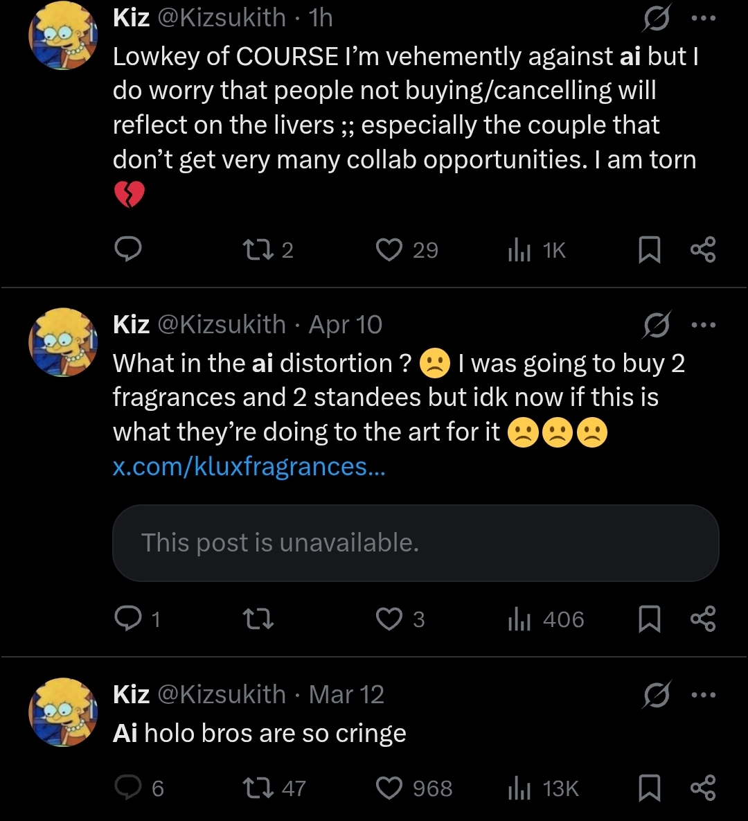This screenshot has width=748, height=821.
Task: Bookmark the 'Lowkey of COURSE' post
Action: coord(649,249)
